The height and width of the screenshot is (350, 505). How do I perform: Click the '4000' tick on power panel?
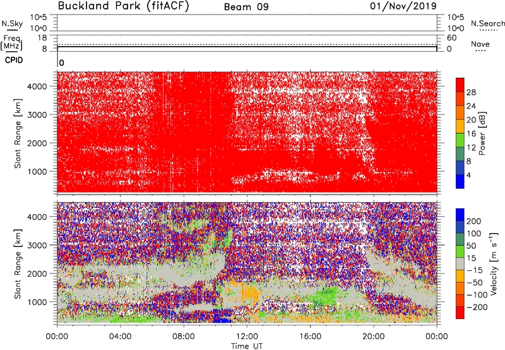coord(37,86)
